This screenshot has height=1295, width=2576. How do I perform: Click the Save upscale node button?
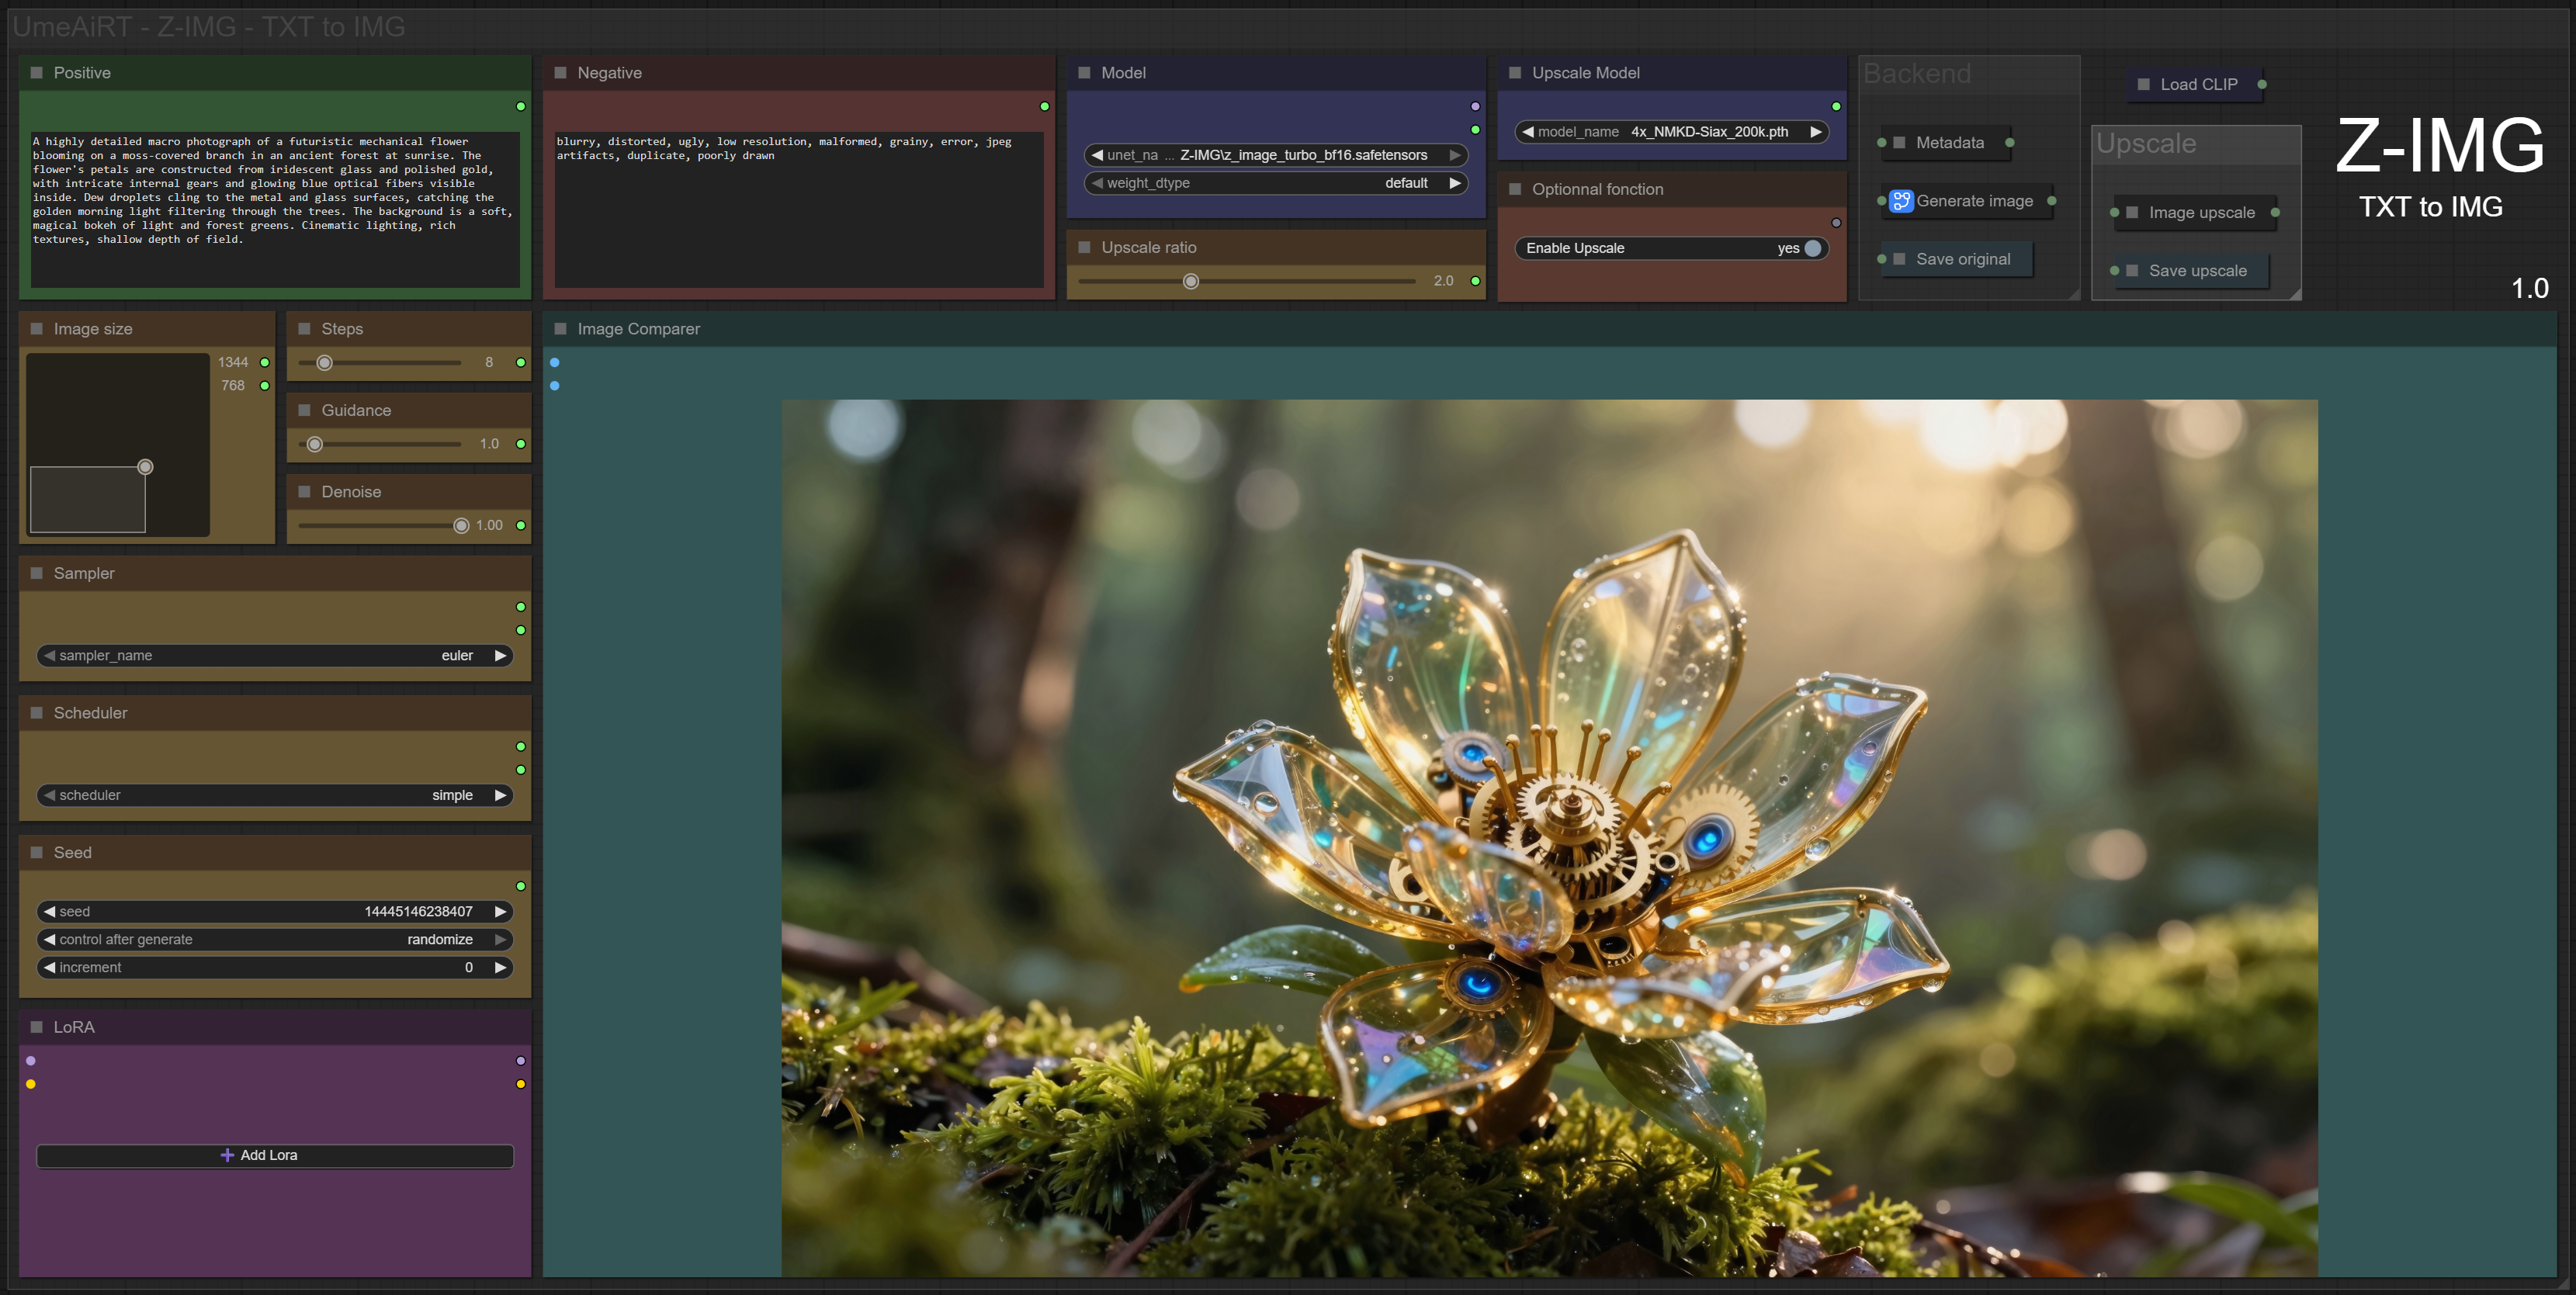pos(2197,271)
